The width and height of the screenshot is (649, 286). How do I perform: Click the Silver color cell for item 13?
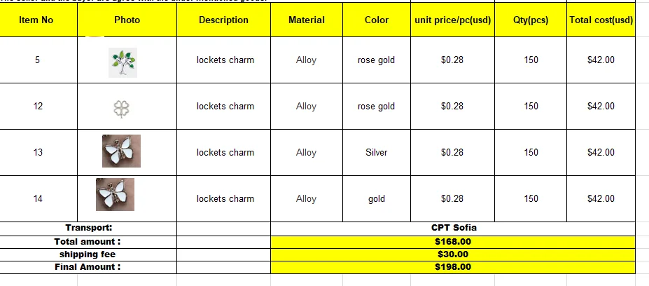click(x=377, y=153)
